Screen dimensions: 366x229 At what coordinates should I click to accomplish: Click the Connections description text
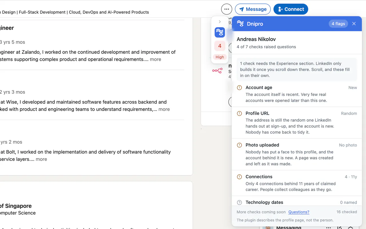(291, 187)
